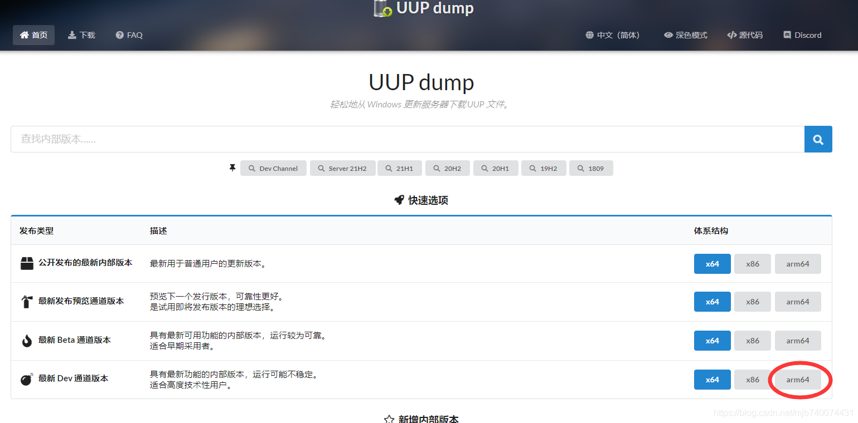
Task: Search the 1809 quick tag
Action: [x=591, y=168]
